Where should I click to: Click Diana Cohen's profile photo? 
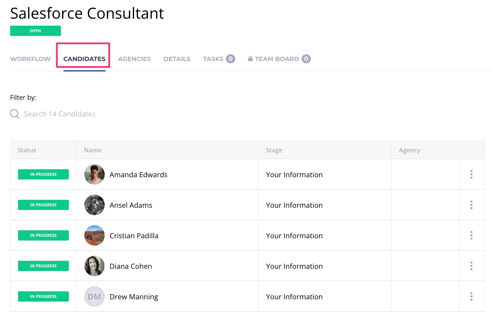tap(95, 266)
